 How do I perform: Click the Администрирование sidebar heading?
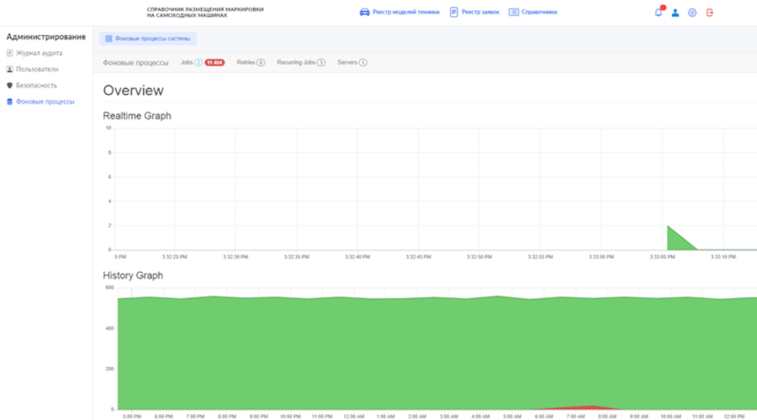click(x=46, y=37)
